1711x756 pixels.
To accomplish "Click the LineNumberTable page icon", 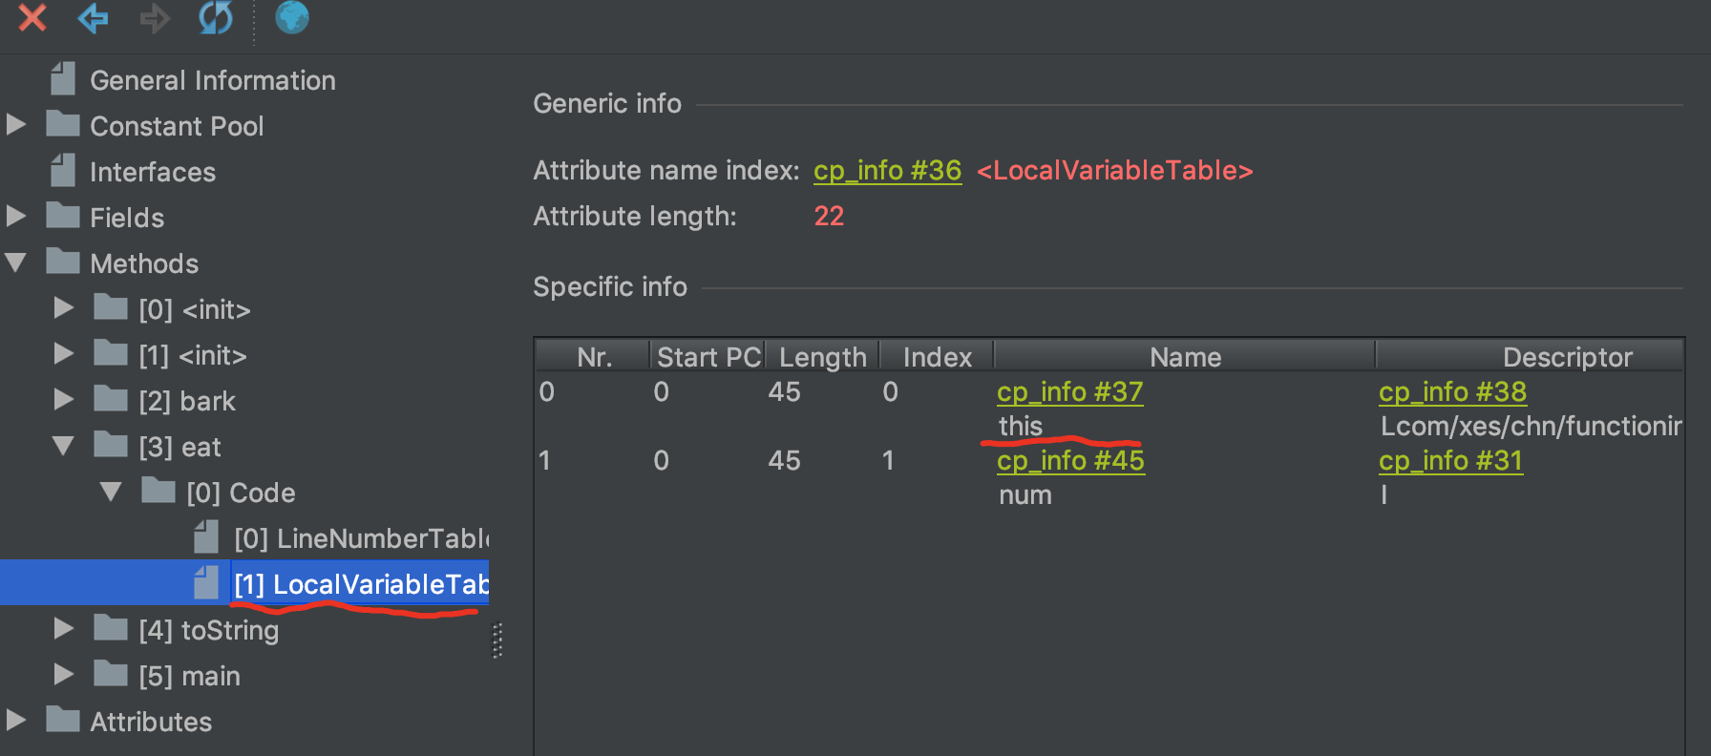I will (206, 537).
